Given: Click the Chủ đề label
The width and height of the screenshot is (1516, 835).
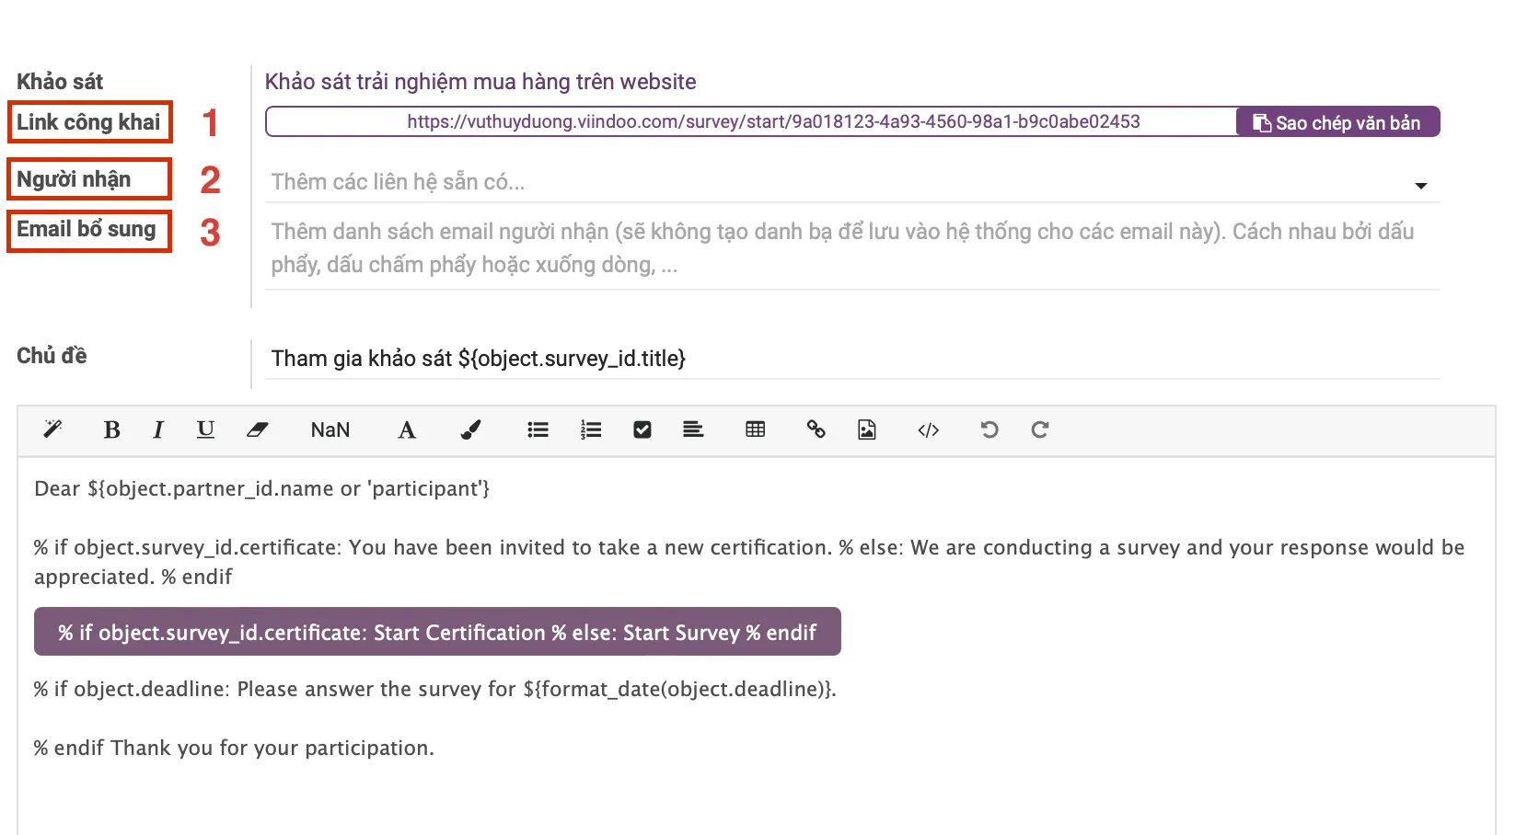Looking at the screenshot, I should (x=52, y=356).
